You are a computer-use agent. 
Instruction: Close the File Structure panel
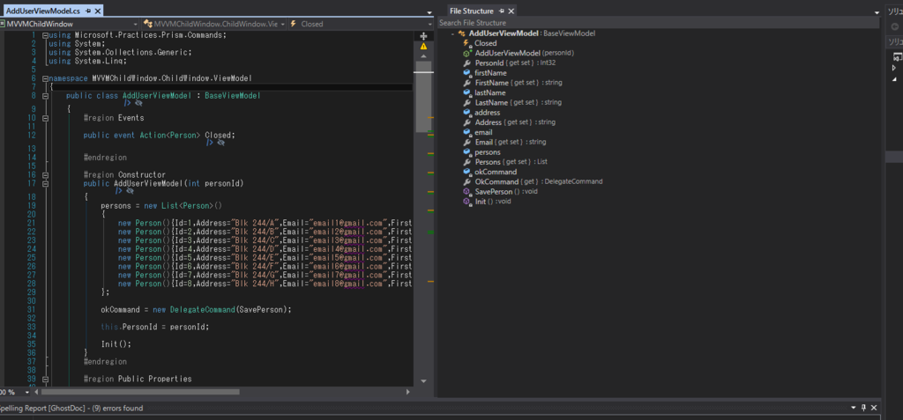tap(511, 11)
